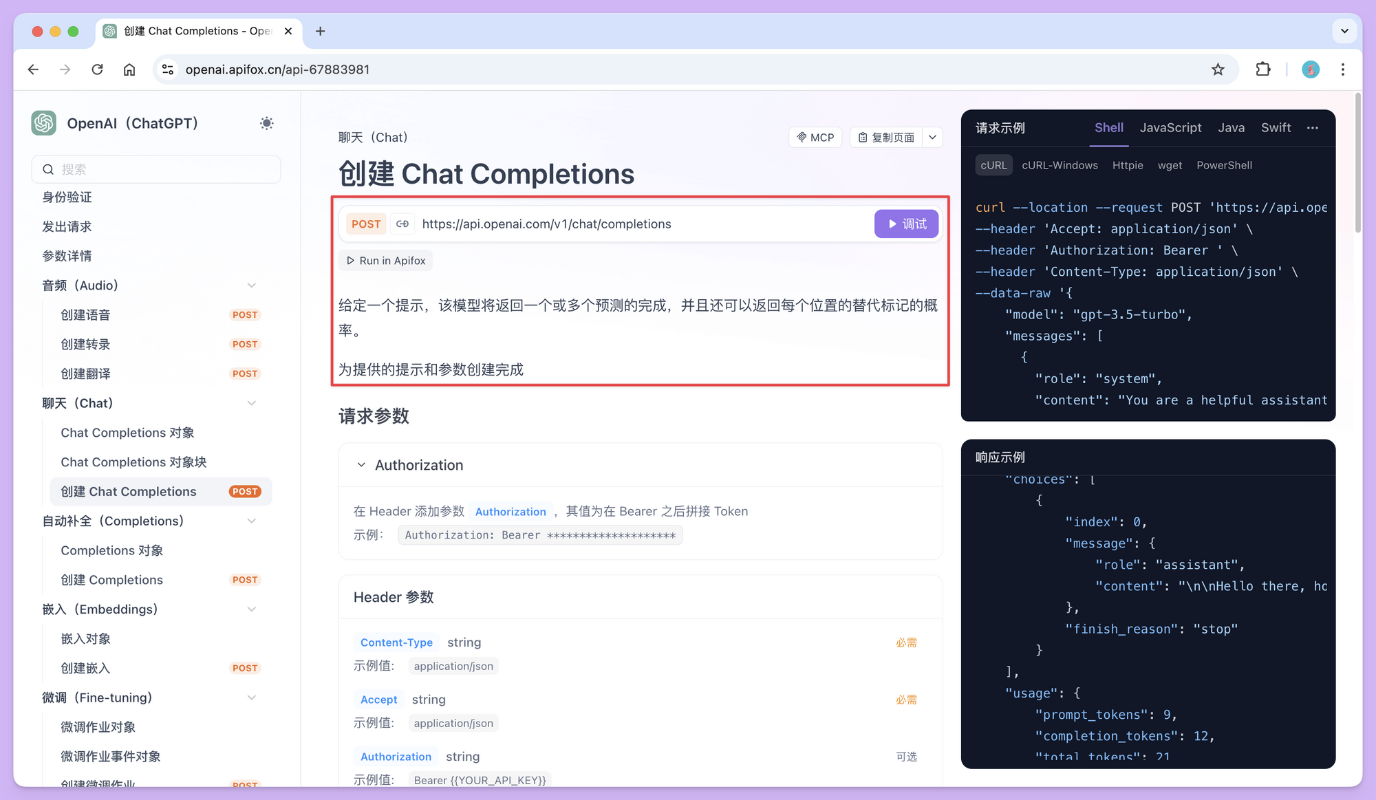Focus the 搜索 search field
1376x800 pixels.
156,169
